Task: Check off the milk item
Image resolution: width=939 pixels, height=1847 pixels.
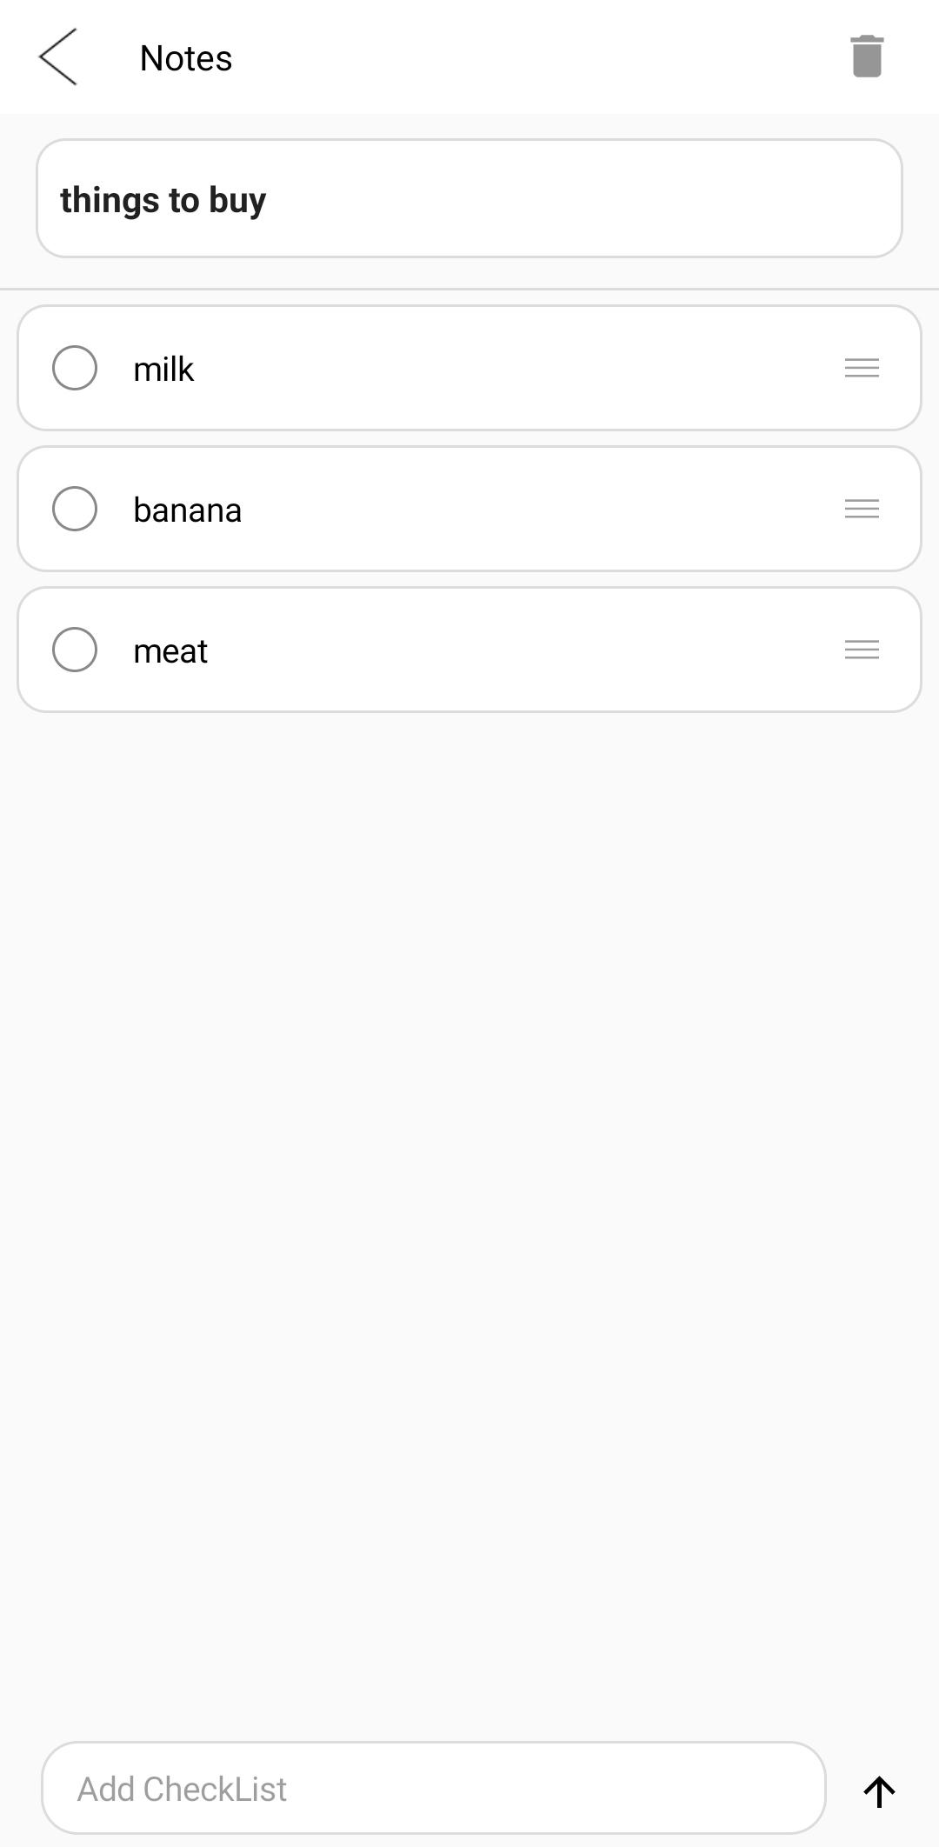Action: (75, 368)
